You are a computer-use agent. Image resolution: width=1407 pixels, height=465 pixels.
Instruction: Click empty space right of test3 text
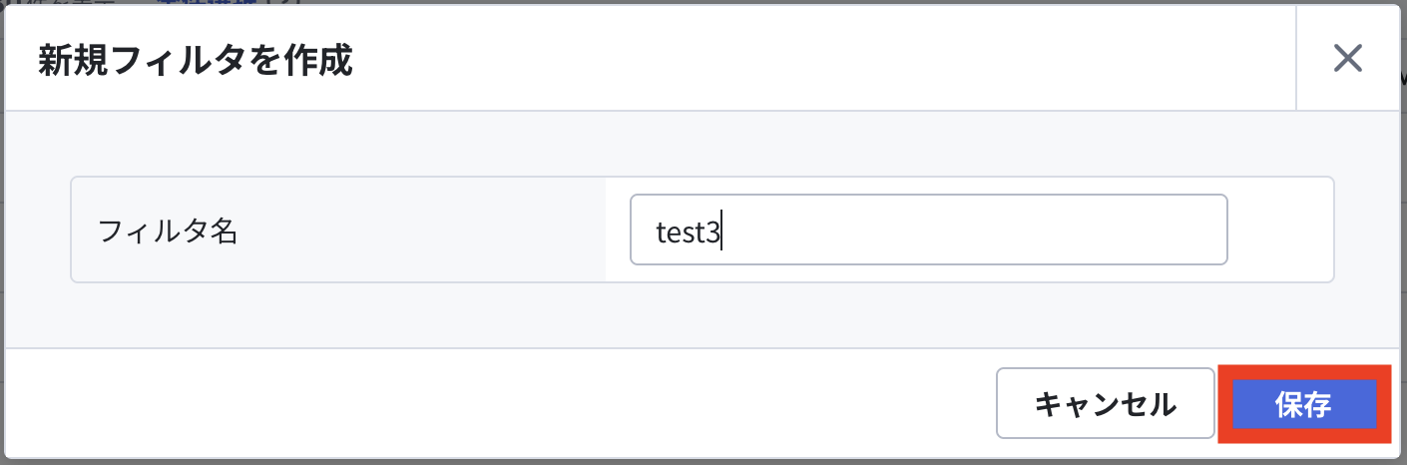click(973, 230)
